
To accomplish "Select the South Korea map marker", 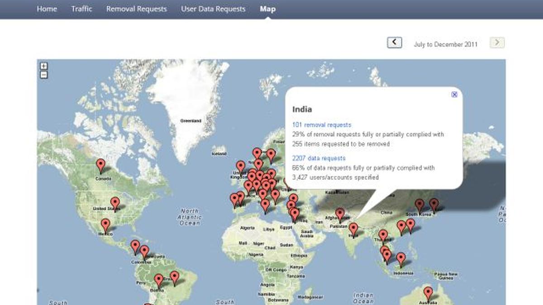I will [420, 205].
